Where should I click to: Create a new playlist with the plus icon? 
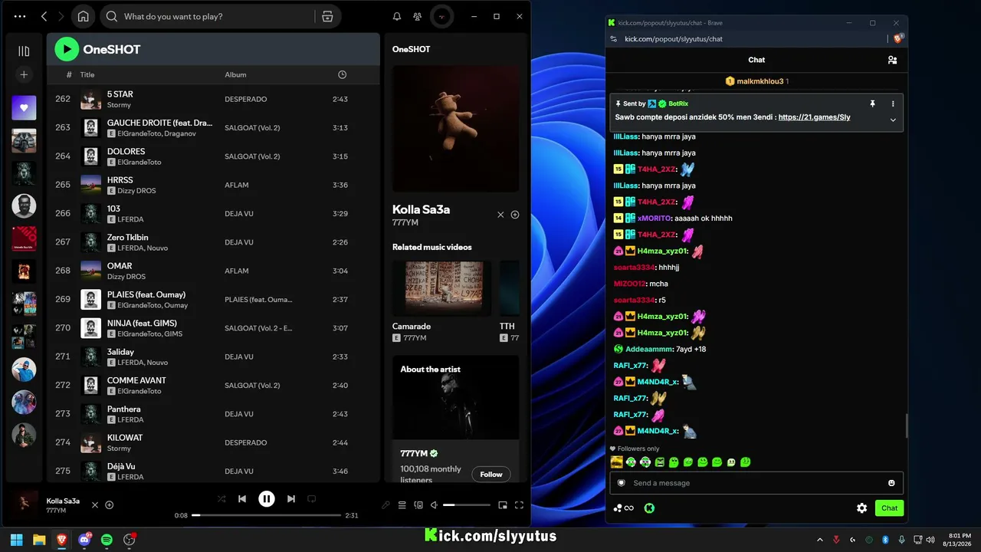24,74
